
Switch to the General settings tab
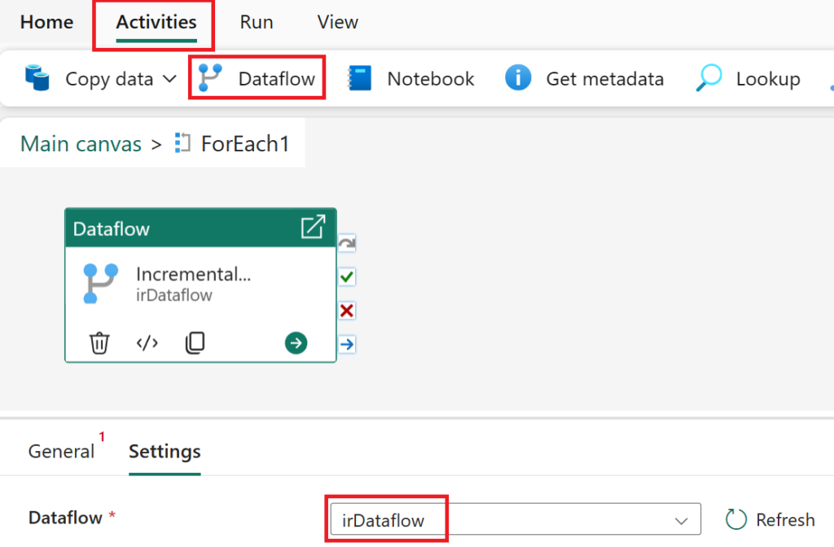pos(61,451)
